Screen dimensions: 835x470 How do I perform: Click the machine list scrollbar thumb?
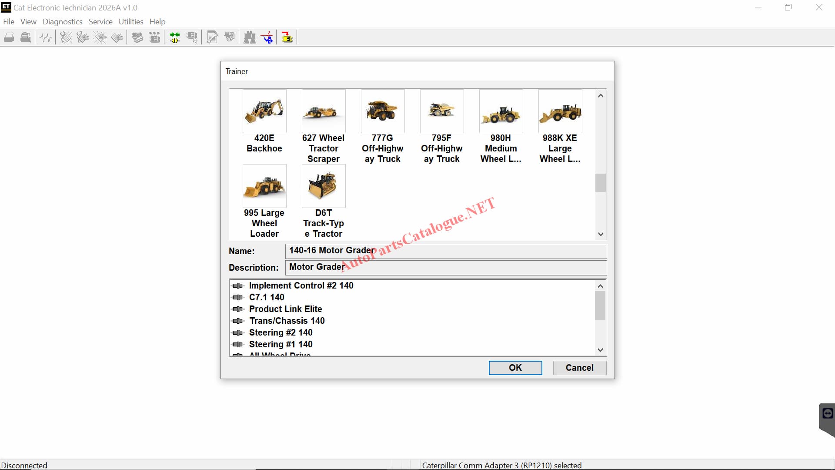click(x=601, y=183)
